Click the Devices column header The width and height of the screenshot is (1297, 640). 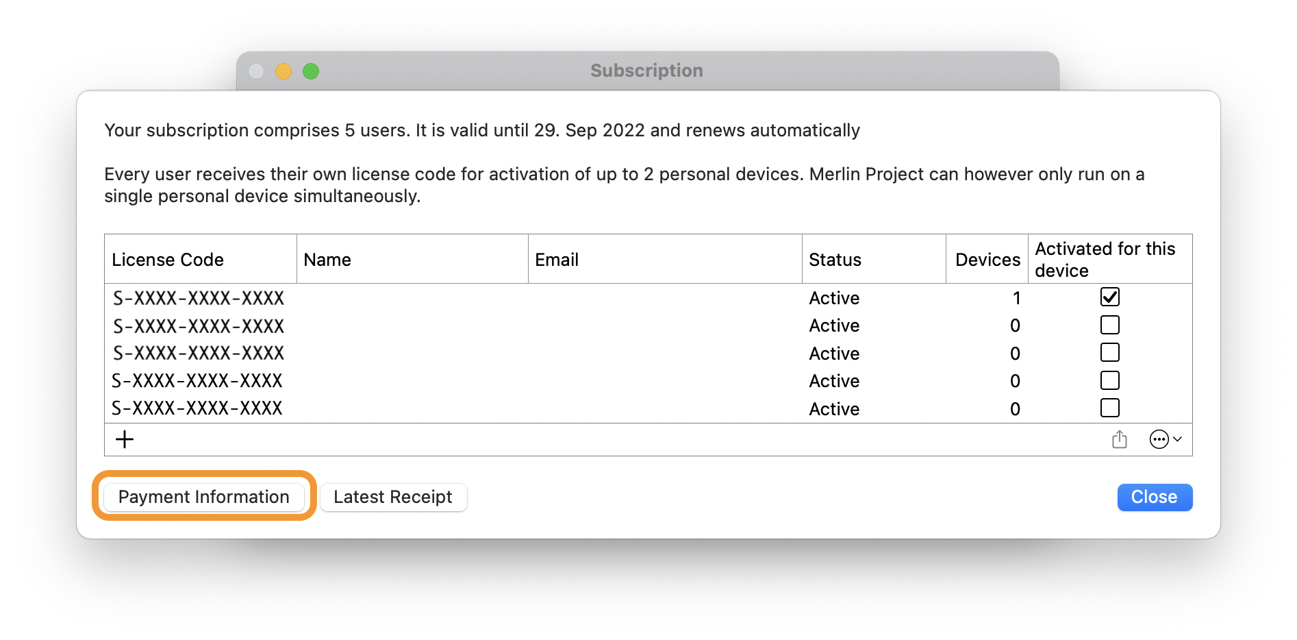987,260
